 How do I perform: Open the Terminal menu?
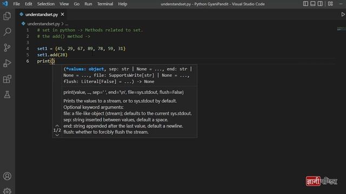click(105, 4)
